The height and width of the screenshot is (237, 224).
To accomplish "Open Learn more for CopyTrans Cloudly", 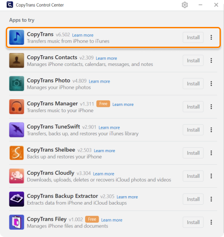I will [x=103, y=174].
